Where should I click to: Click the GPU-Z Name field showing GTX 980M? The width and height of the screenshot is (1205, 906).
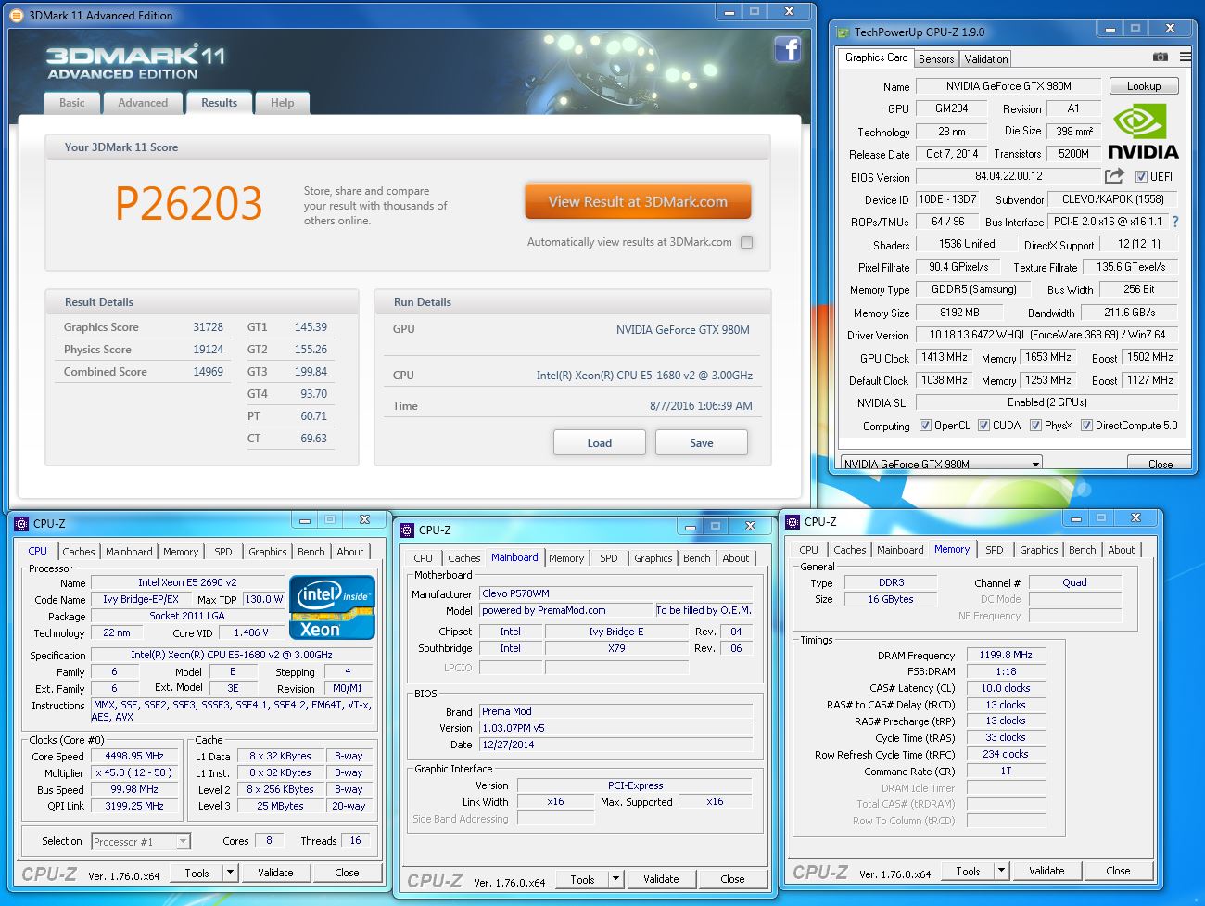point(1008,86)
